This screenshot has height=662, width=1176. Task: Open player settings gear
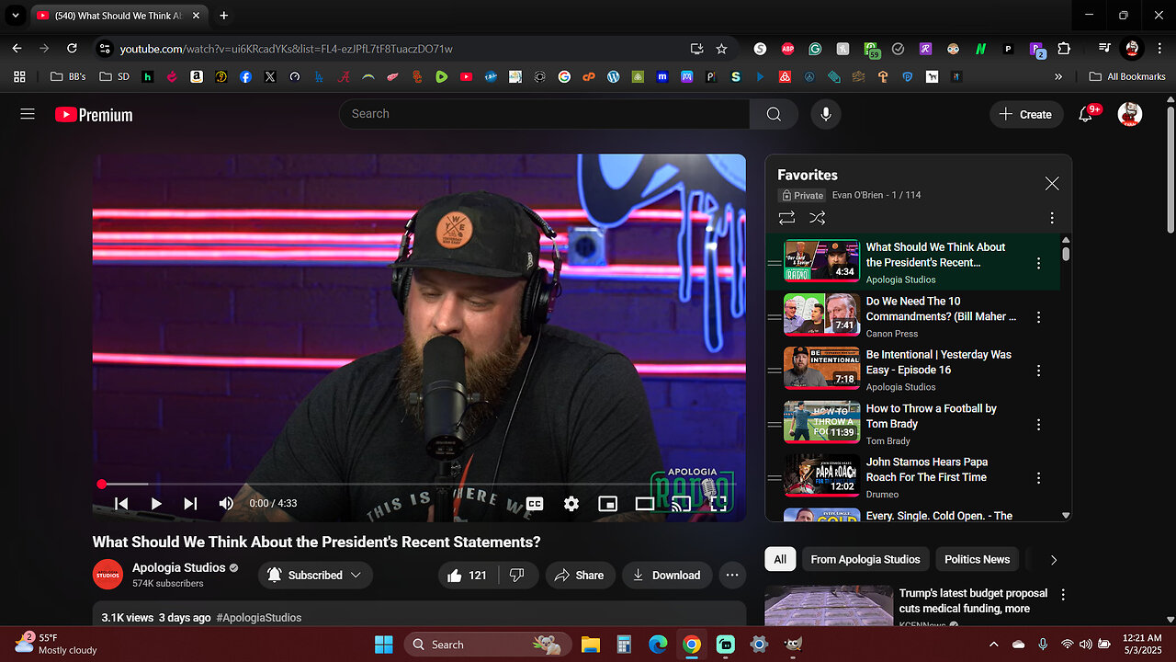571,503
